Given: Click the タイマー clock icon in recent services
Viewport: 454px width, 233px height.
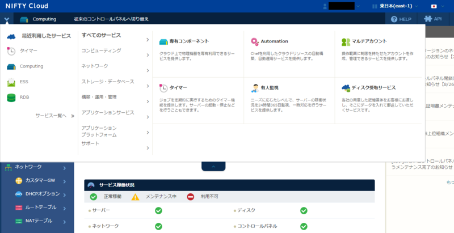Looking at the screenshot, I should point(11,51).
